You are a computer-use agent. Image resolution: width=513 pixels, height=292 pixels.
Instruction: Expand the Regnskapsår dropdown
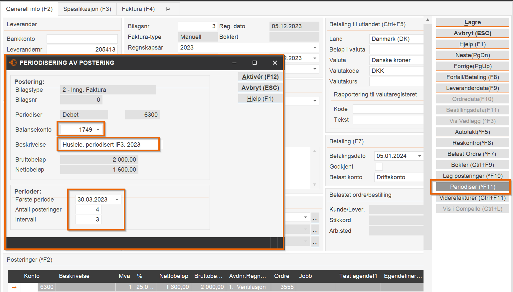[315, 48]
